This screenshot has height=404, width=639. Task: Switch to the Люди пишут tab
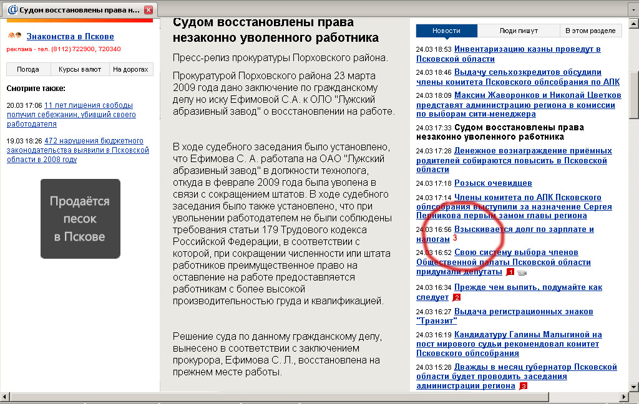click(x=519, y=31)
